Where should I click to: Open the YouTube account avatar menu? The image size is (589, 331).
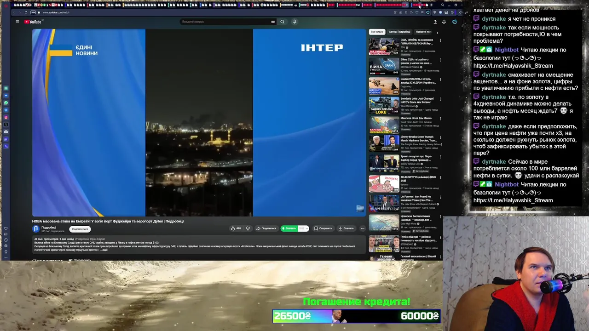click(x=454, y=22)
